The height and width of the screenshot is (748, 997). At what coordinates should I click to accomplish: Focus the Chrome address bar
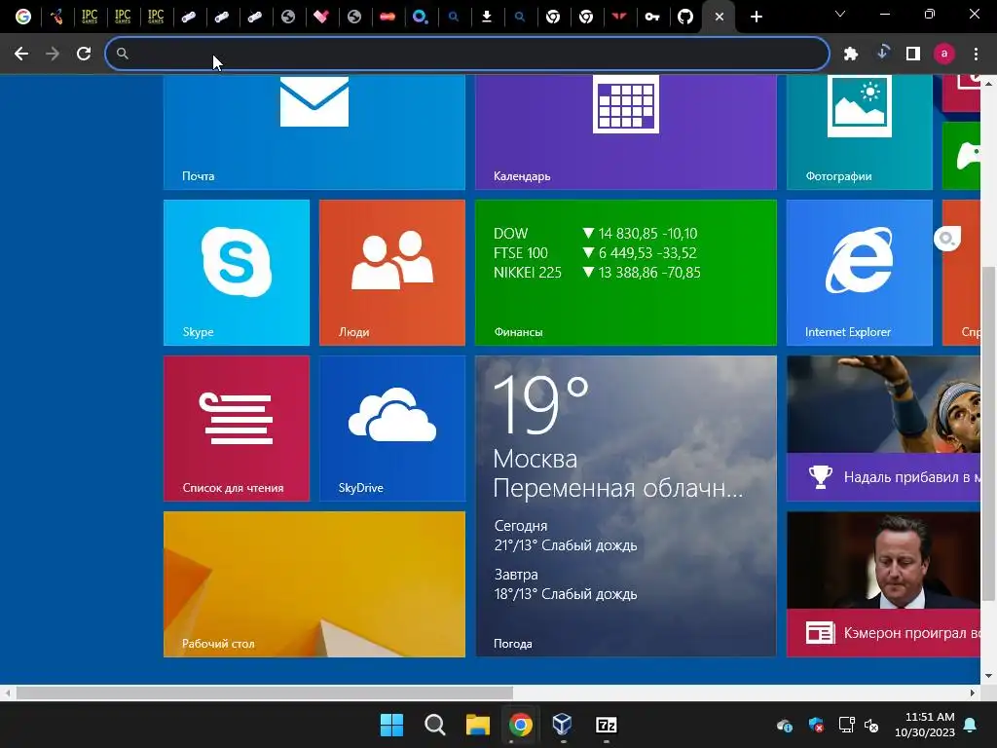(467, 54)
